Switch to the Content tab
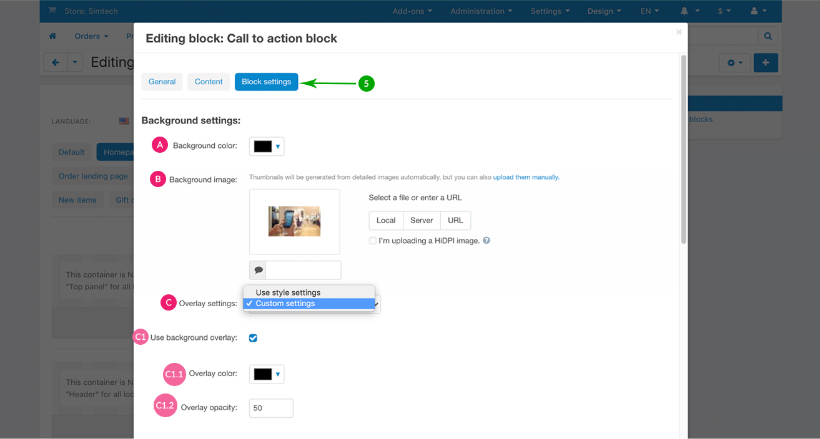The height and width of the screenshot is (439, 820). (209, 82)
